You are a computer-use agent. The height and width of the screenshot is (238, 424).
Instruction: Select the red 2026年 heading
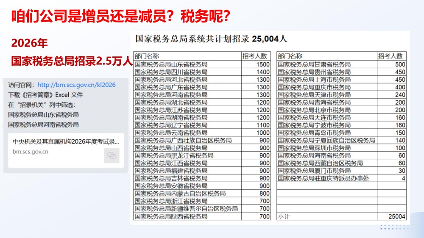tap(30, 43)
